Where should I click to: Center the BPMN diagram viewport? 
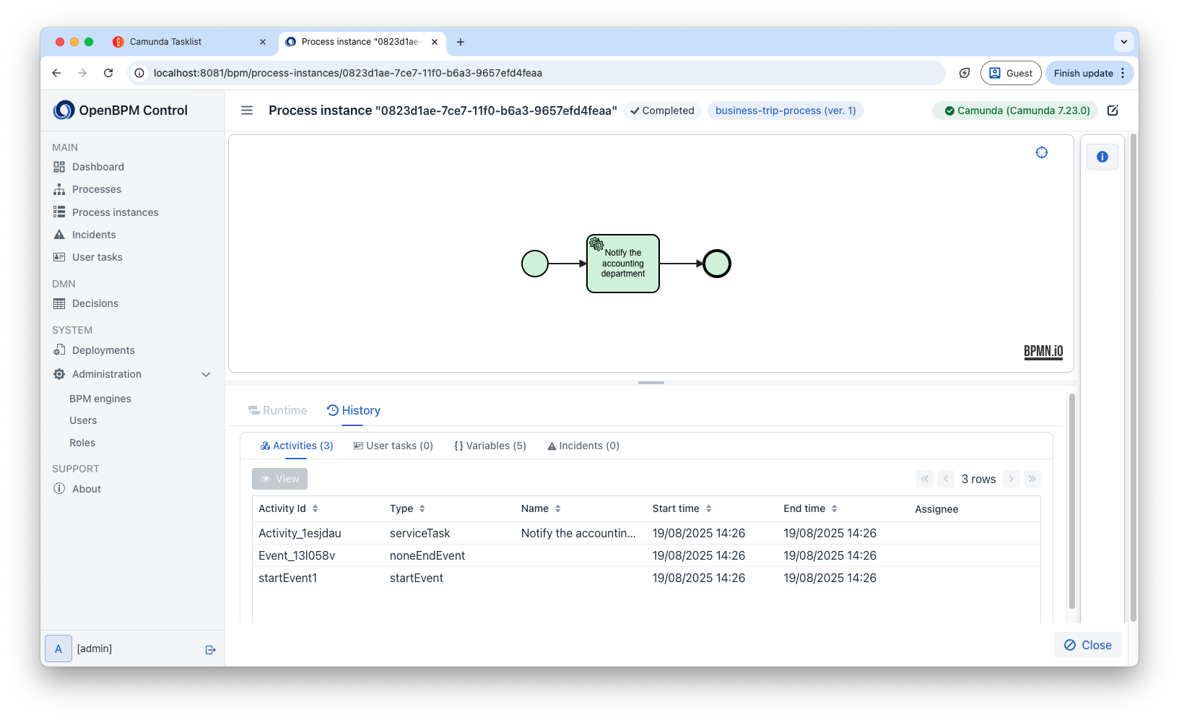[x=1042, y=152]
